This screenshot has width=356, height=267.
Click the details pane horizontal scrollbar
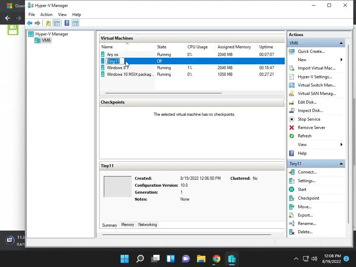[187, 235]
